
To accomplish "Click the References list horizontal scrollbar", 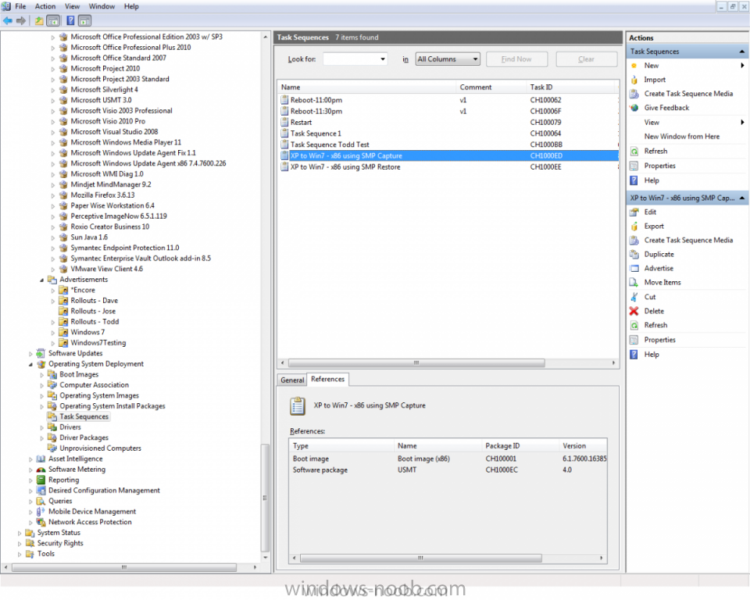I will coord(420,558).
